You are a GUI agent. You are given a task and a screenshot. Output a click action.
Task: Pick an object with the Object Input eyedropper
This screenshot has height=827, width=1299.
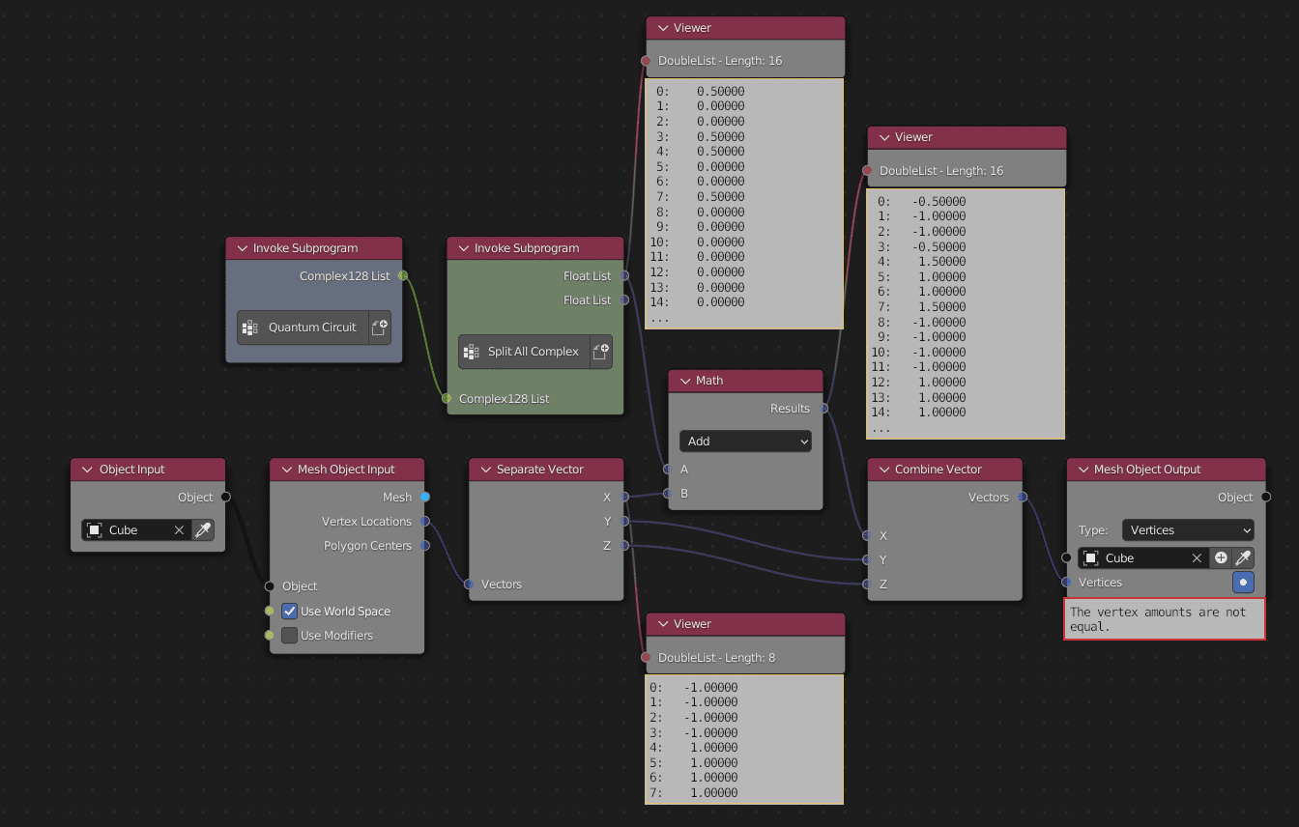203,530
